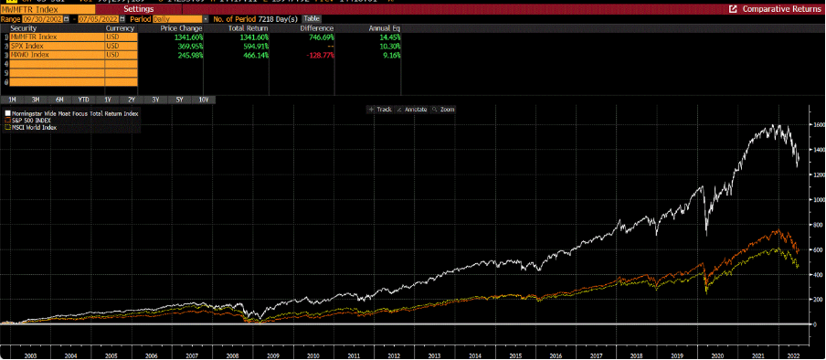Image resolution: width=826 pixels, height=360 pixels.
Task: Click the Comparative Returns title text
Action: pos(782,9)
